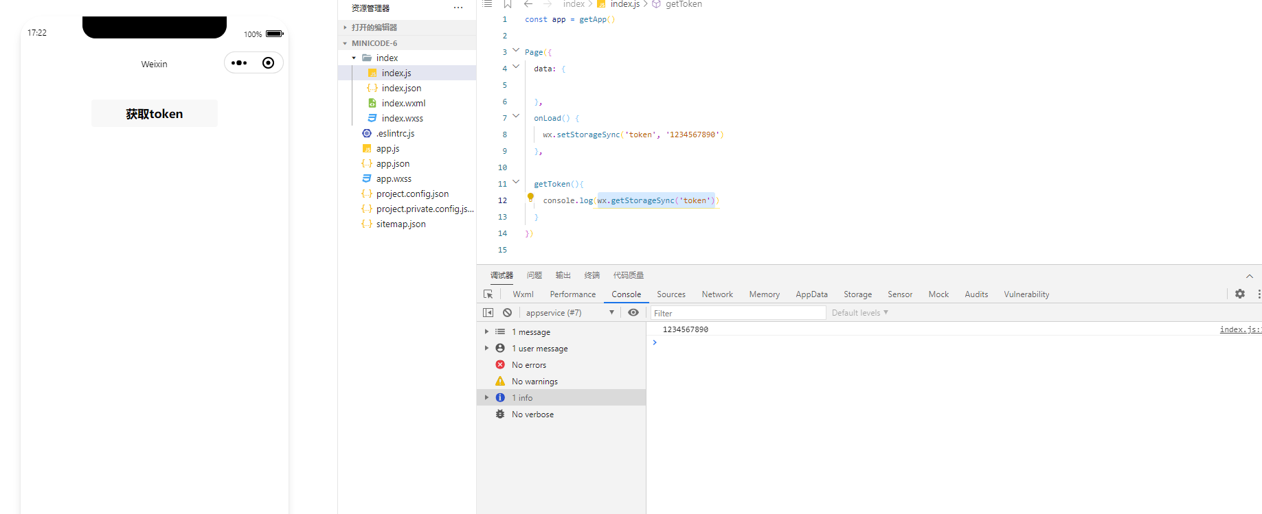This screenshot has width=1262, height=514.
Task: Open the Audits devtools tab
Action: pos(976,294)
